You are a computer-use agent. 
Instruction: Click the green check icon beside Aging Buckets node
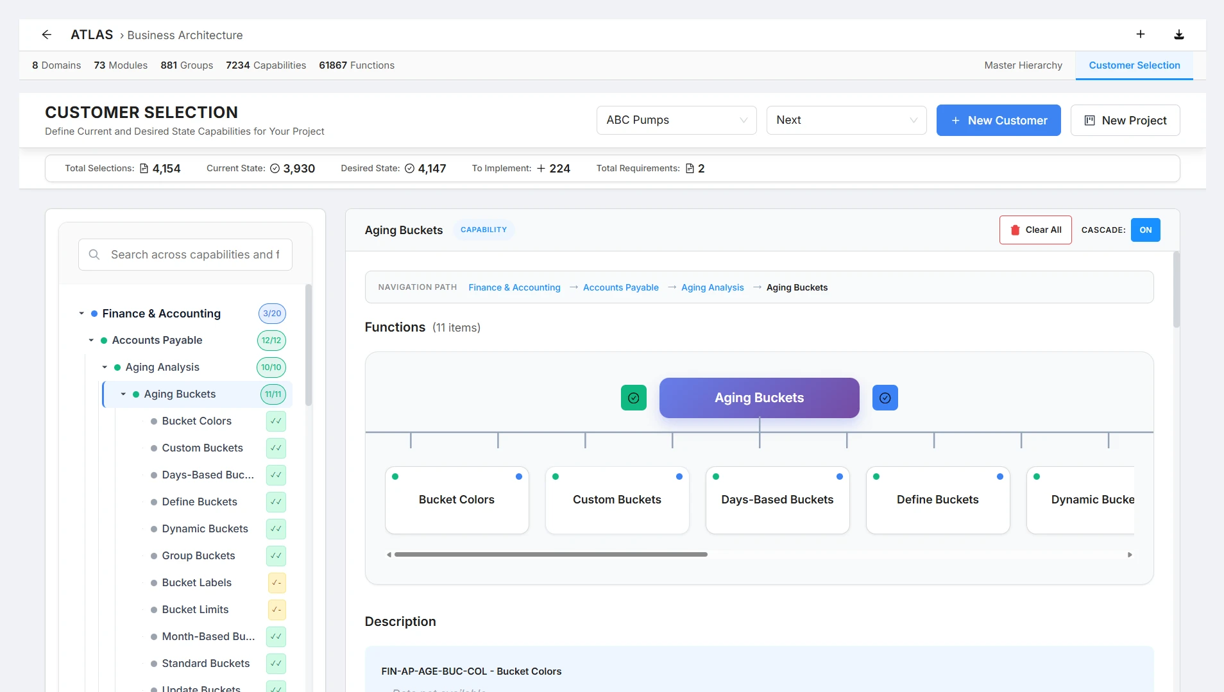click(634, 398)
